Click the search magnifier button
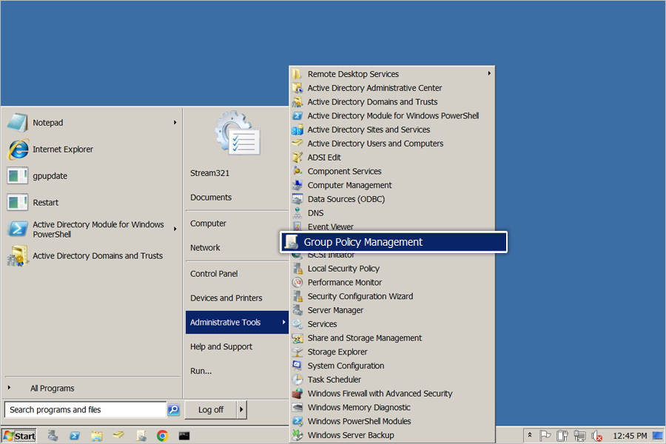 click(x=174, y=409)
